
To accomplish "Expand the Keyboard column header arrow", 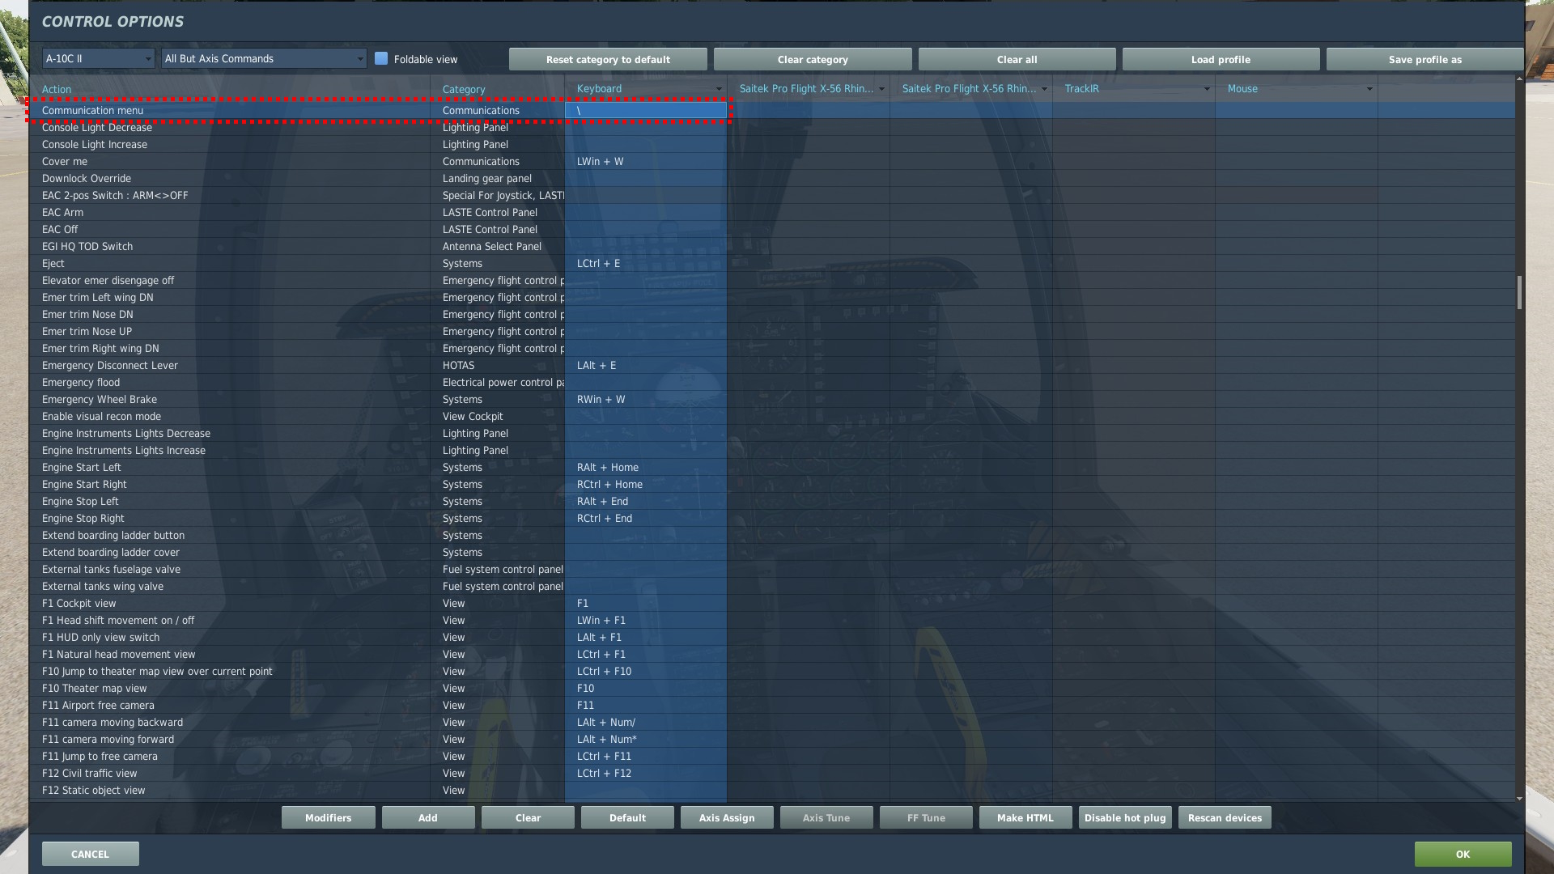I will [718, 89].
